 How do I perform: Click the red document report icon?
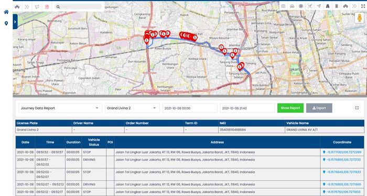tap(47, 7)
